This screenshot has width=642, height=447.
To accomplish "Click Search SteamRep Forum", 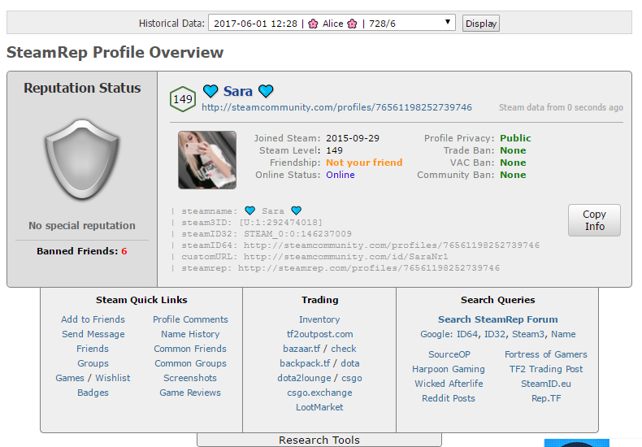I will pos(498,319).
